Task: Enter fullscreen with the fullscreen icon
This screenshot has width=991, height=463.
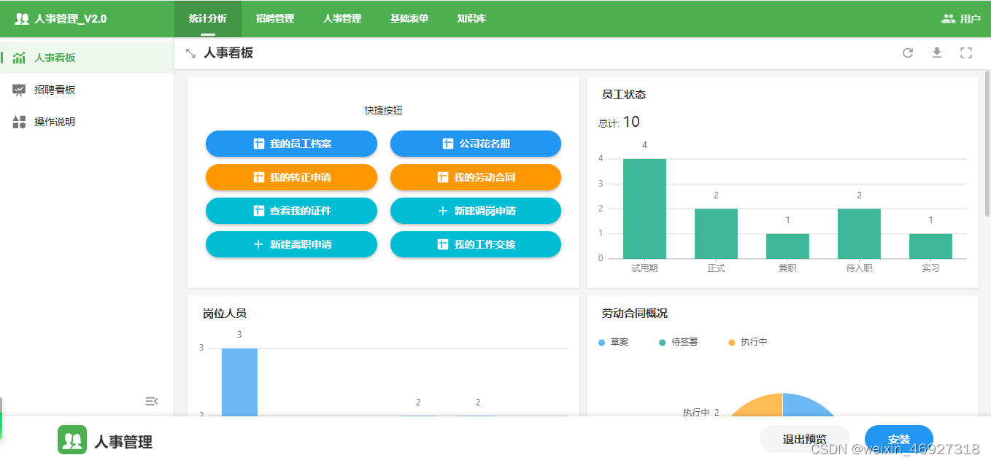Action: coord(966,52)
